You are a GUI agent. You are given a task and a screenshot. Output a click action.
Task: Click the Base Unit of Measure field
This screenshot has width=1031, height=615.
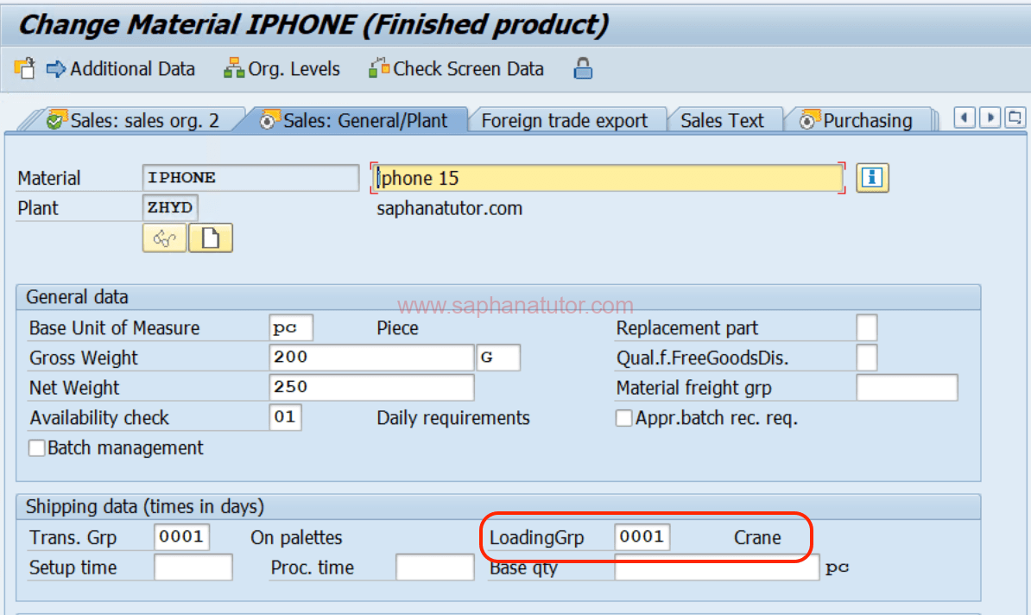point(291,327)
